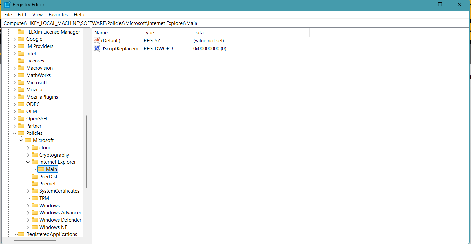
Task: Click the IM Providers folder icon
Action: (x=21, y=46)
